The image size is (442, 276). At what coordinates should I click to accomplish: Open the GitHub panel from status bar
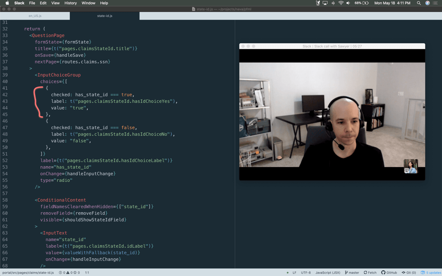click(389, 273)
